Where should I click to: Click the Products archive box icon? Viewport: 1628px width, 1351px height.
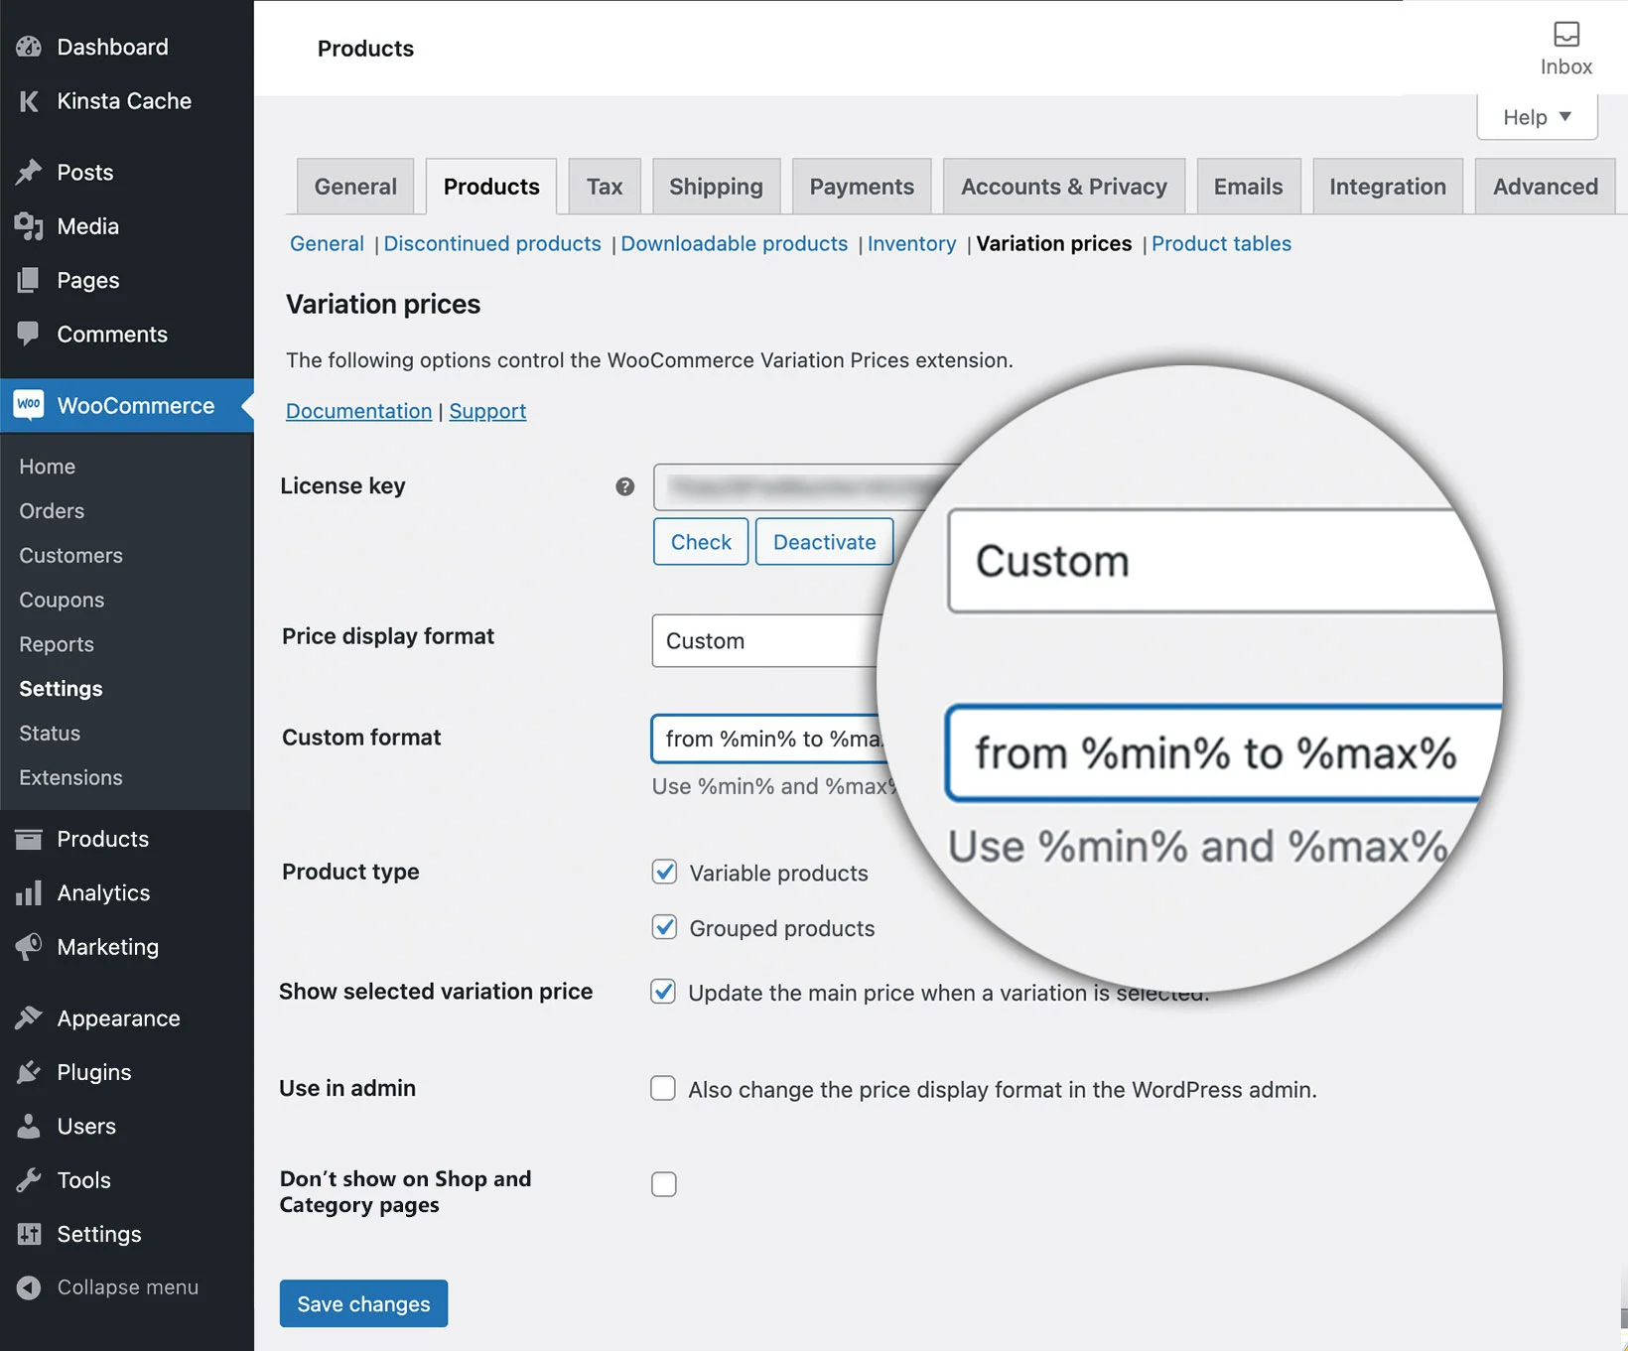pos(29,840)
